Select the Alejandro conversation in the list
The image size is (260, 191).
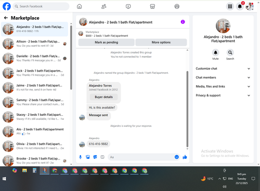35,29
